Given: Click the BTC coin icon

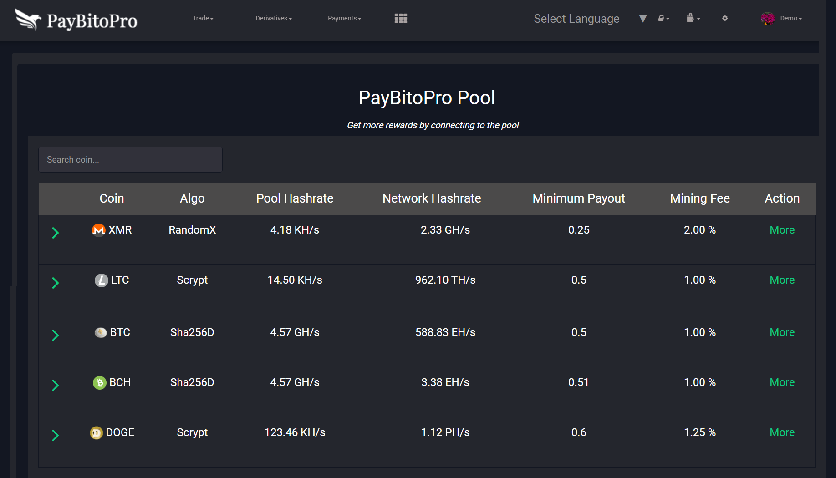Looking at the screenshot, I should pos(101,332).
